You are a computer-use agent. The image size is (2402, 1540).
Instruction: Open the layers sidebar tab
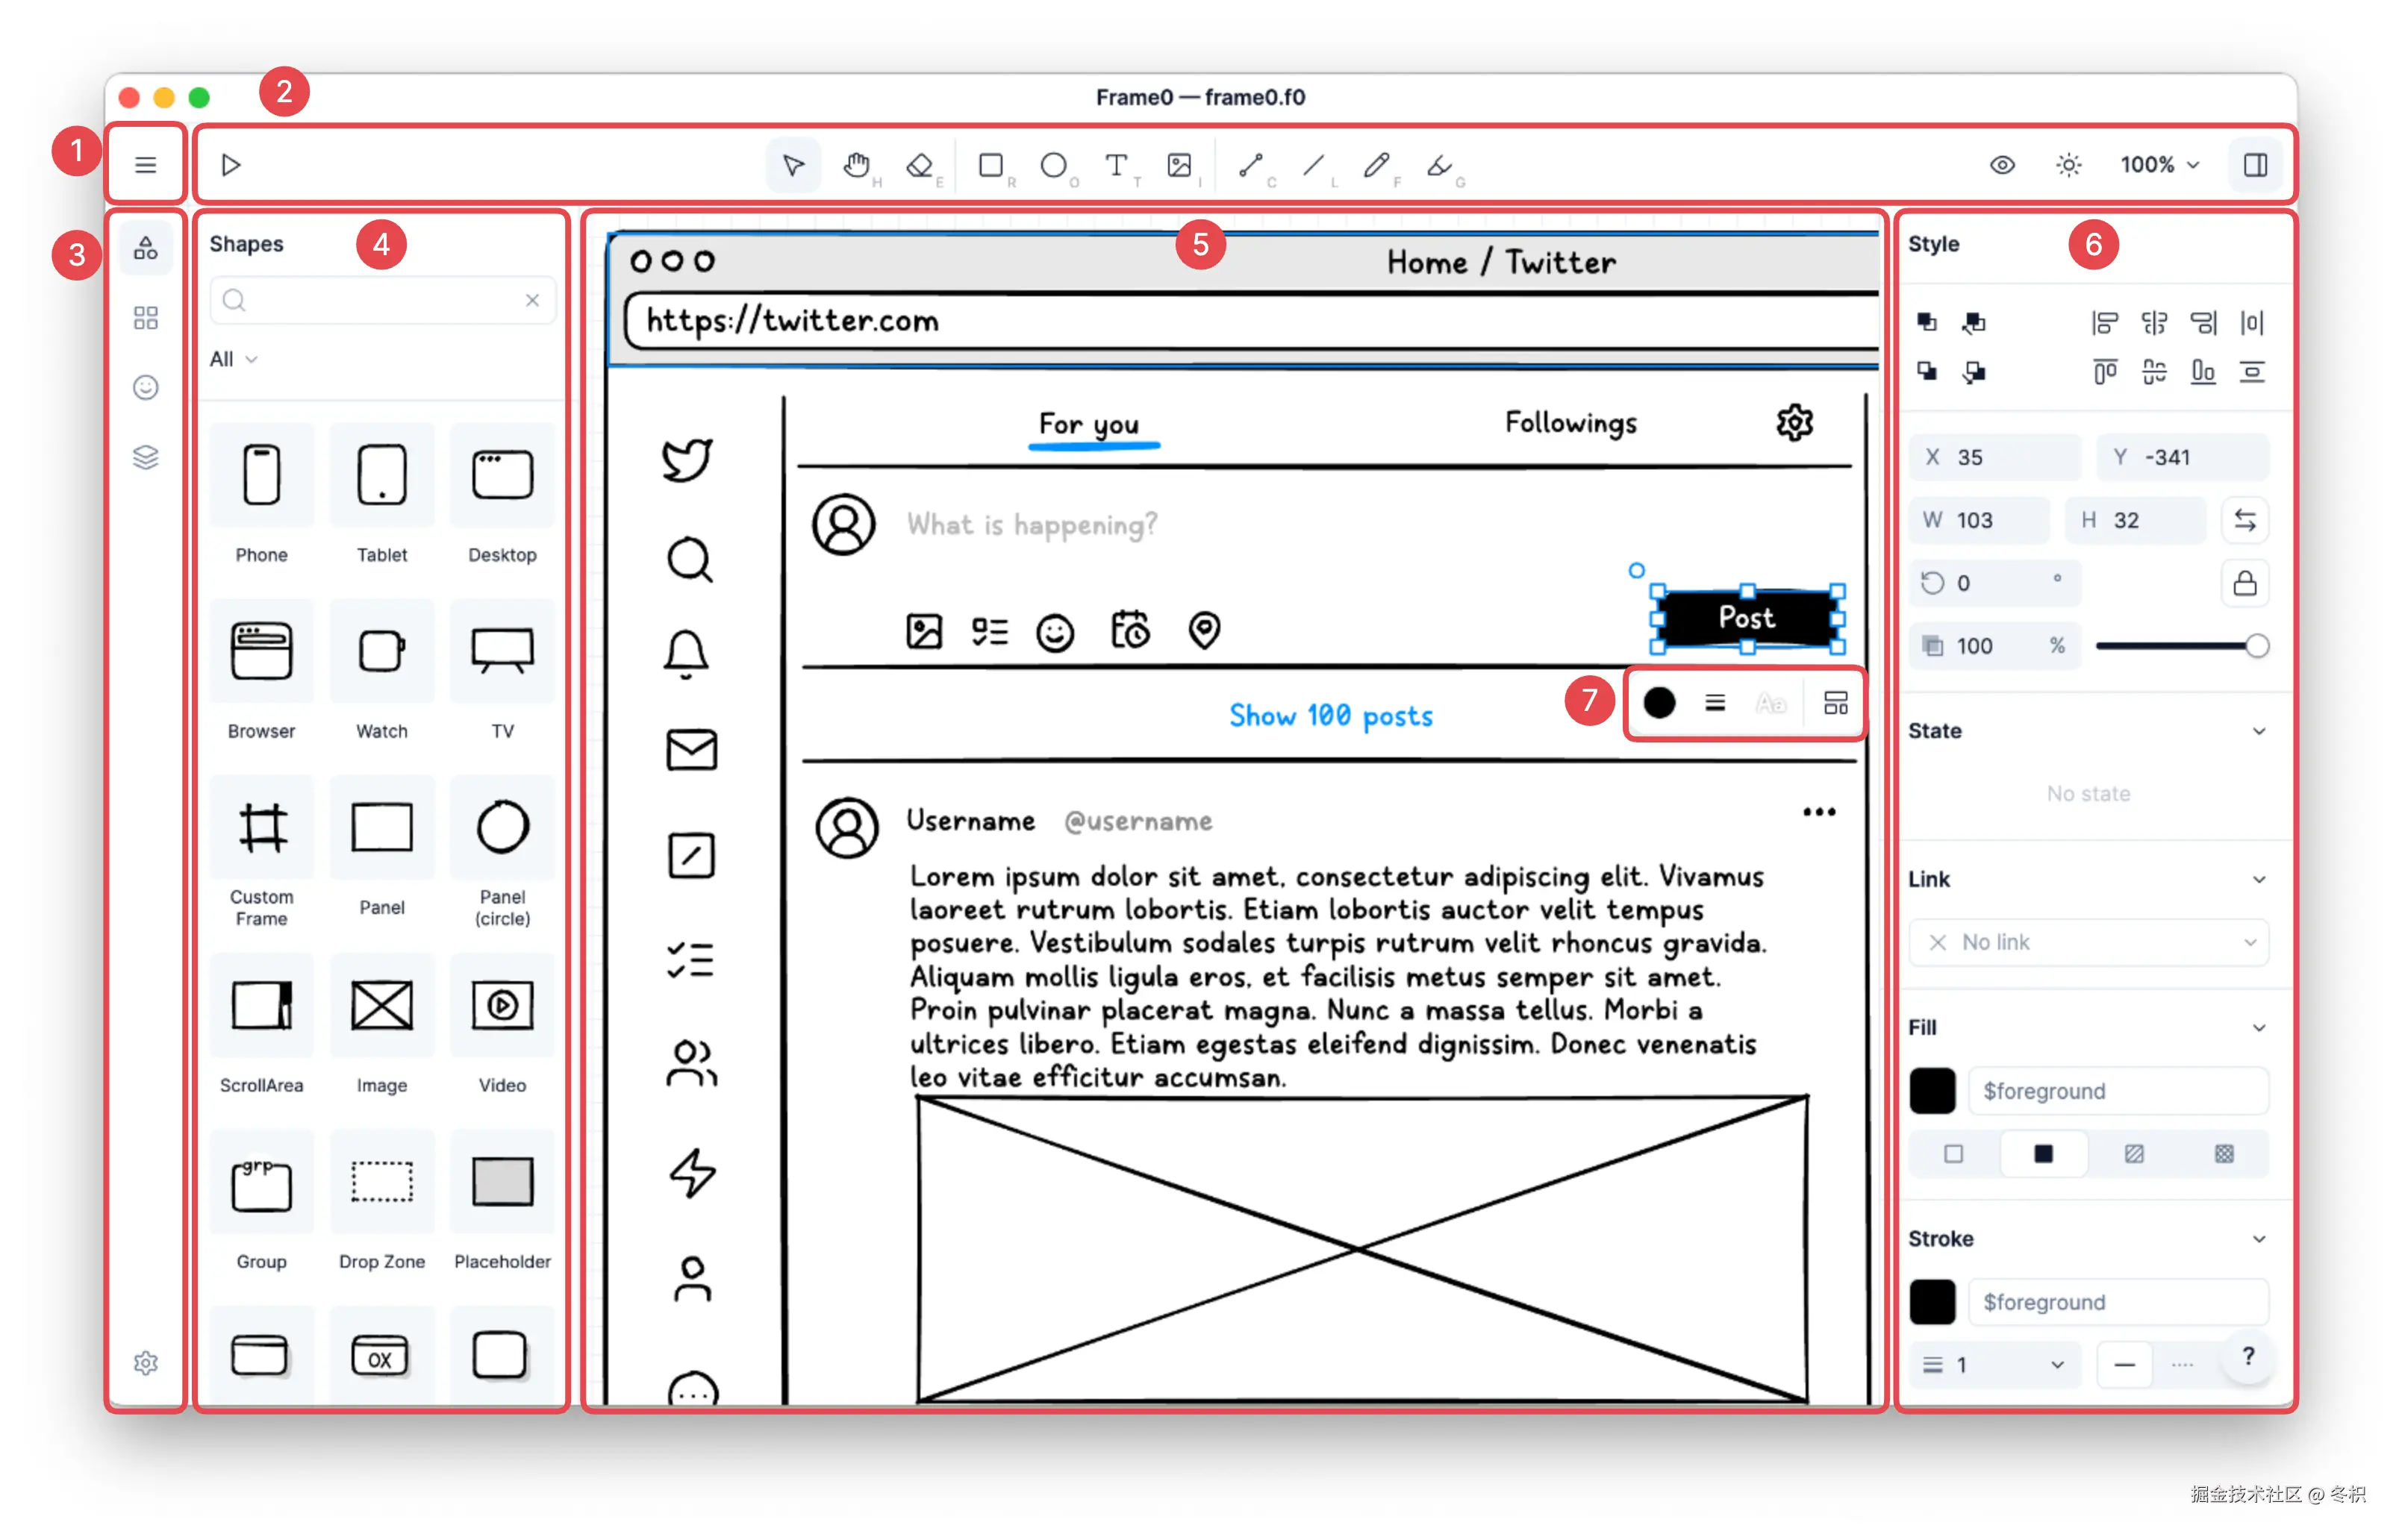[x=146, y=457]
